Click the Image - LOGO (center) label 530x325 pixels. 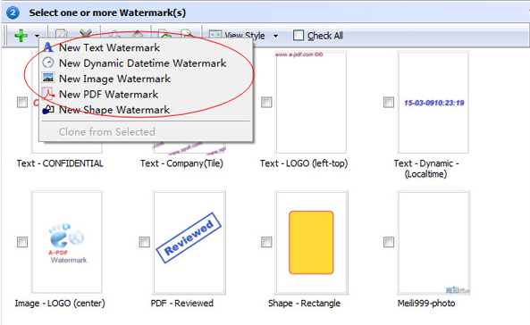(60, 304)
